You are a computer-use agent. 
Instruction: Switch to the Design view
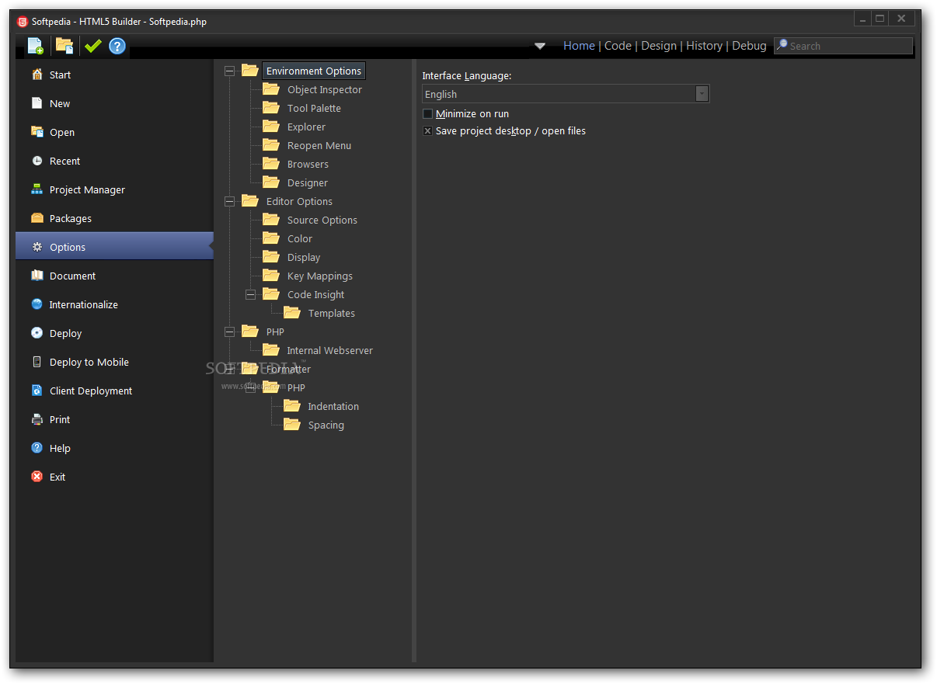[x=659, y=46]
